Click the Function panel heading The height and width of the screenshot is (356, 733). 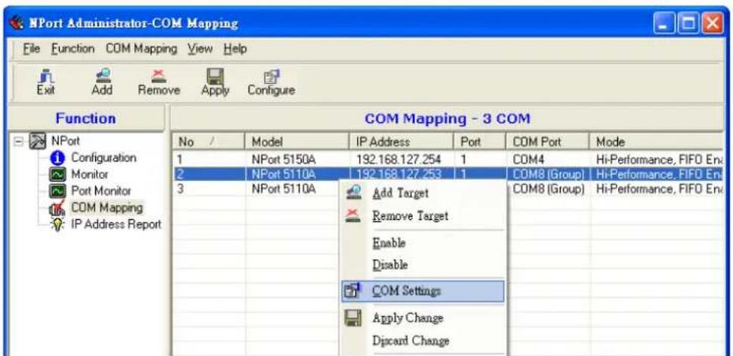[85, 119]
